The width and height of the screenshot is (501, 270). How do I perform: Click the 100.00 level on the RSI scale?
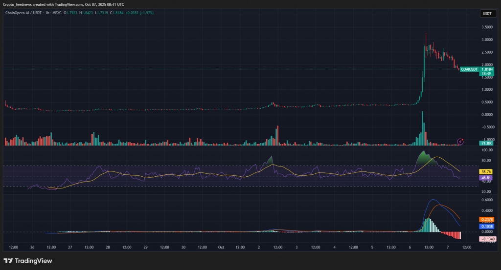tap(486, 151)
